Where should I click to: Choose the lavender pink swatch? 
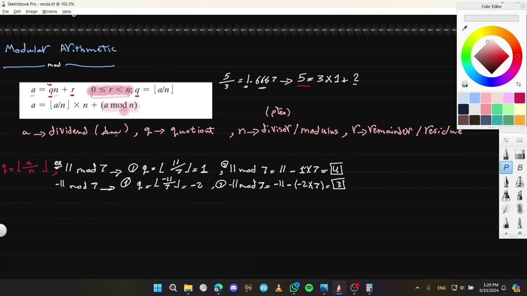pos(508,98)
